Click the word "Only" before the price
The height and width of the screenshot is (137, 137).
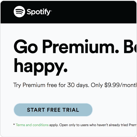(x=97, y=85)
